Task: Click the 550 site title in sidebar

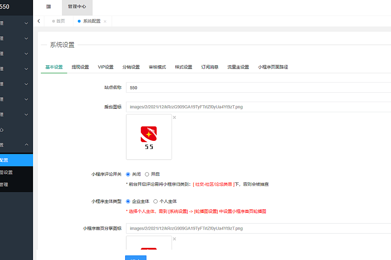Action: pos(5,7)
